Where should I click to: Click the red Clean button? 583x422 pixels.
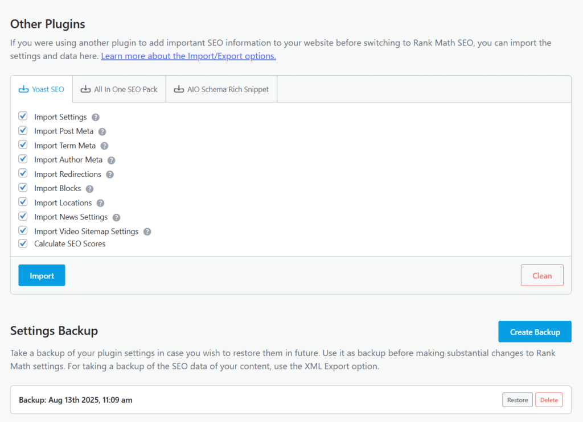542,275
